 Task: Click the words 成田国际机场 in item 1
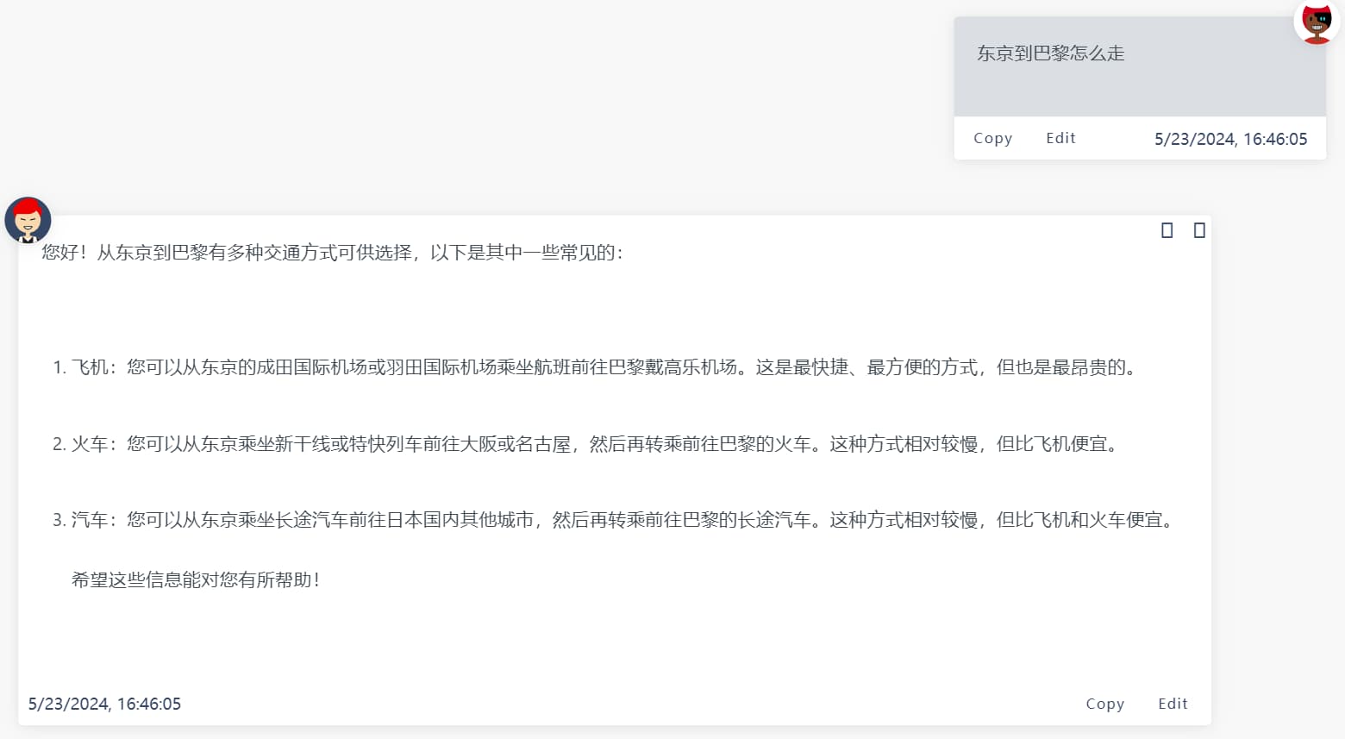pos(311,367)
